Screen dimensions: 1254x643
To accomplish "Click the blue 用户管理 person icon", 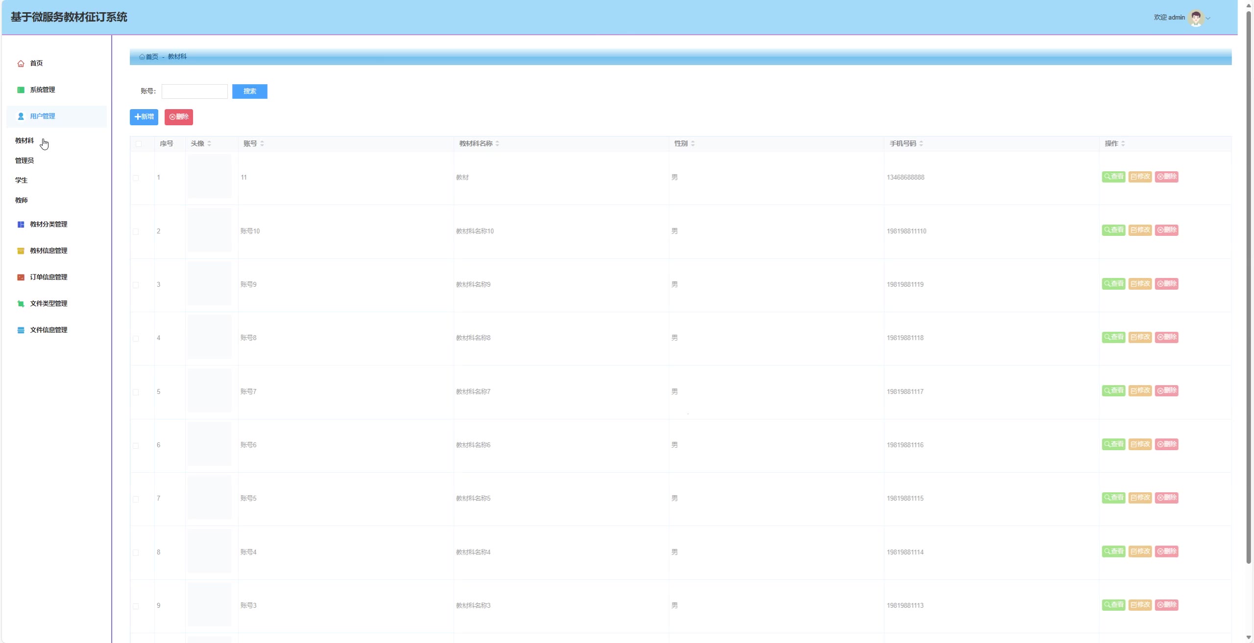I will pos(21,116).
